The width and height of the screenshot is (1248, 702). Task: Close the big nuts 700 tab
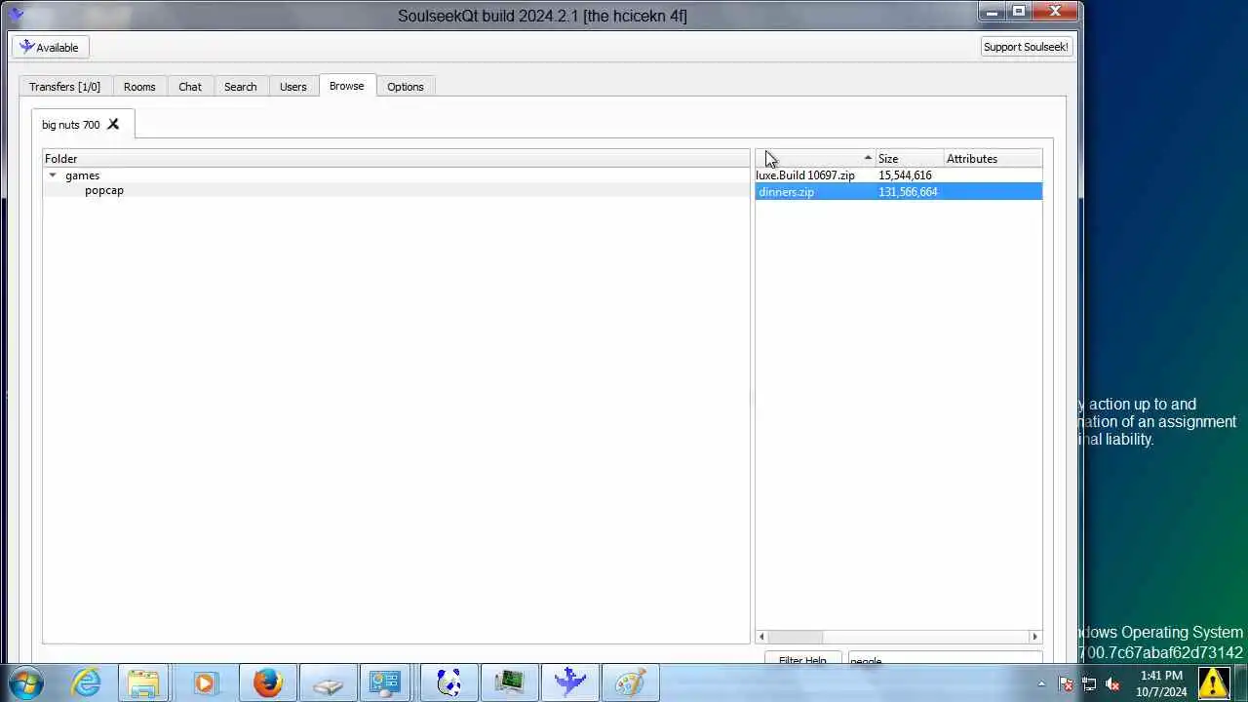point(113,124)
